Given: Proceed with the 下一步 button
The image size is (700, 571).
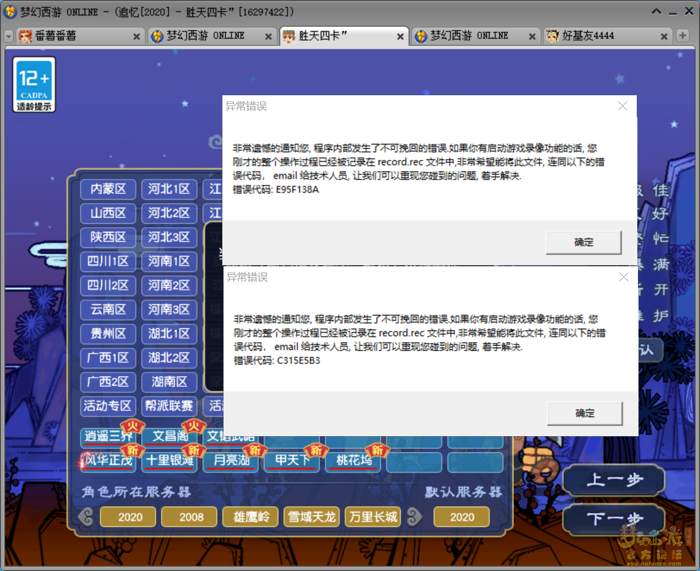Looking at the screenshot, I should pyautogui.click(x=614, y=519).
